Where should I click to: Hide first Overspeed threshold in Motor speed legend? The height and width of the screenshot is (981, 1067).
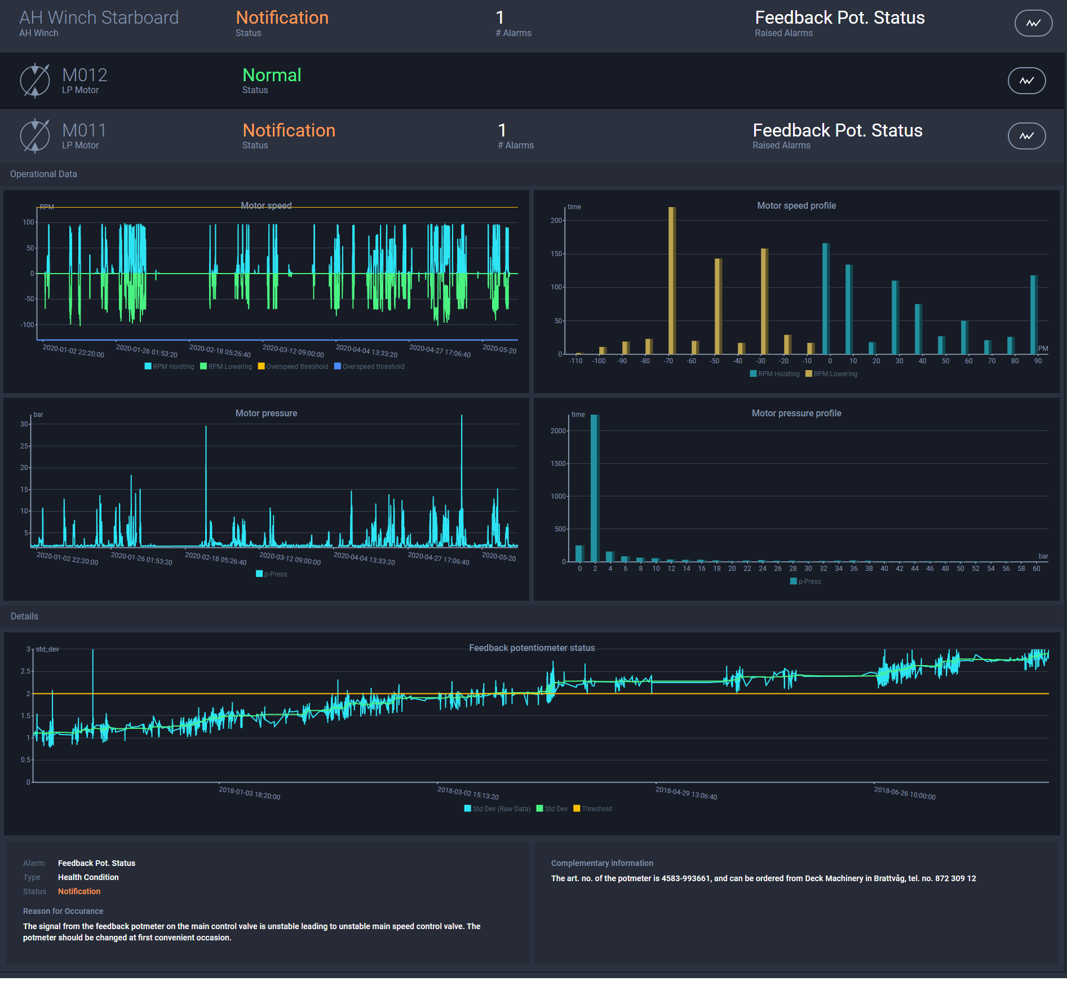pos(293,367)
